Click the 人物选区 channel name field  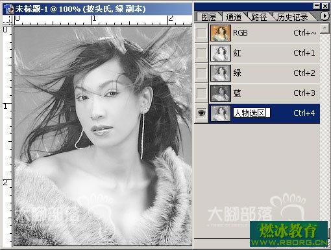[x=251, y=113]
